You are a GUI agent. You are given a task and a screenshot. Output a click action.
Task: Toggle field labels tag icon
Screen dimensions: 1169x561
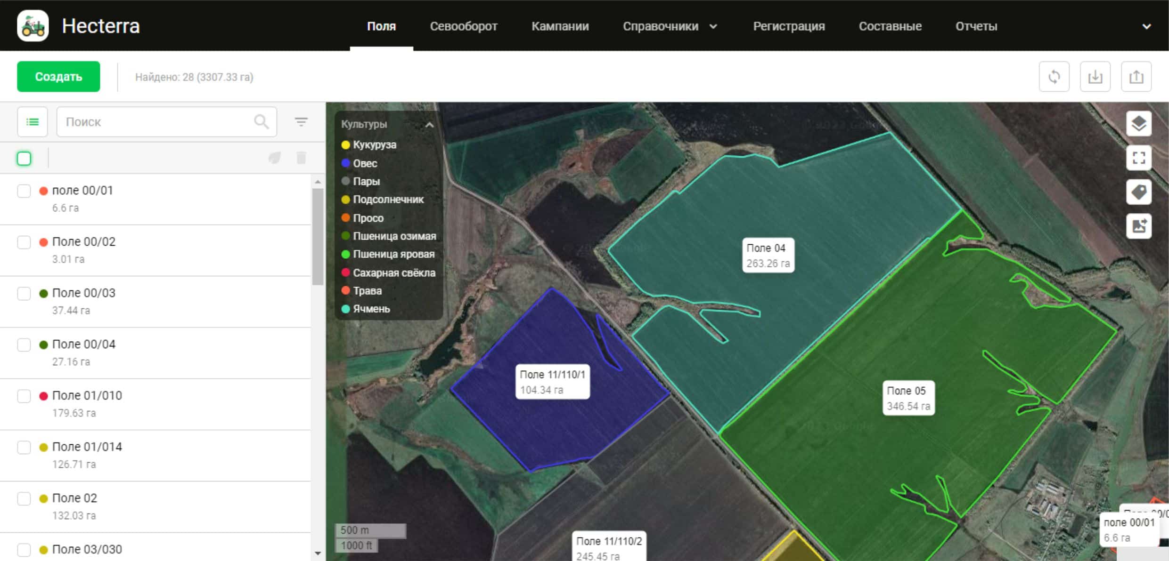(1139, 192)
